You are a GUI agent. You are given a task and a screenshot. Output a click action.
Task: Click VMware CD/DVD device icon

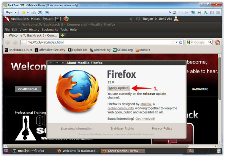tap(181, 13)
